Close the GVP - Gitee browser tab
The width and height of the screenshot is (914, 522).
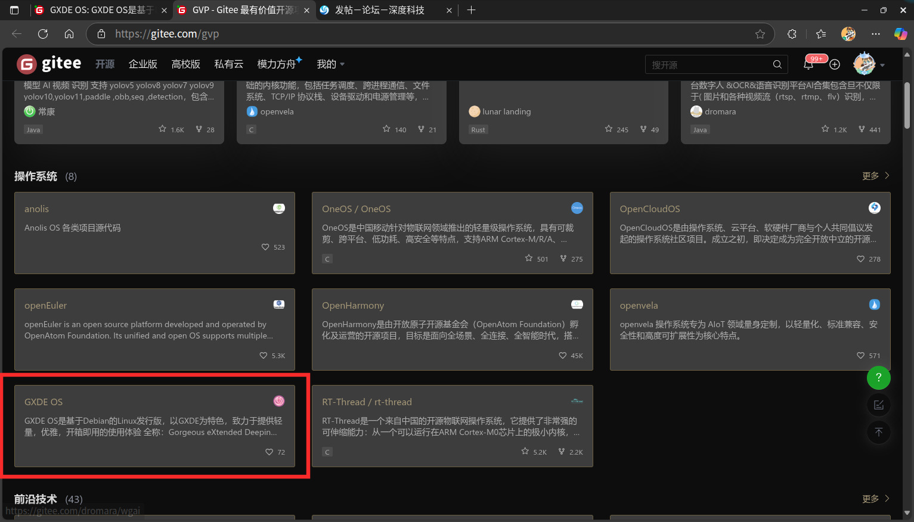coord(306,10)
